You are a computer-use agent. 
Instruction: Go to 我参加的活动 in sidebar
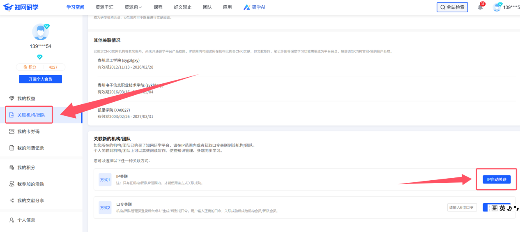pos(30,184)
